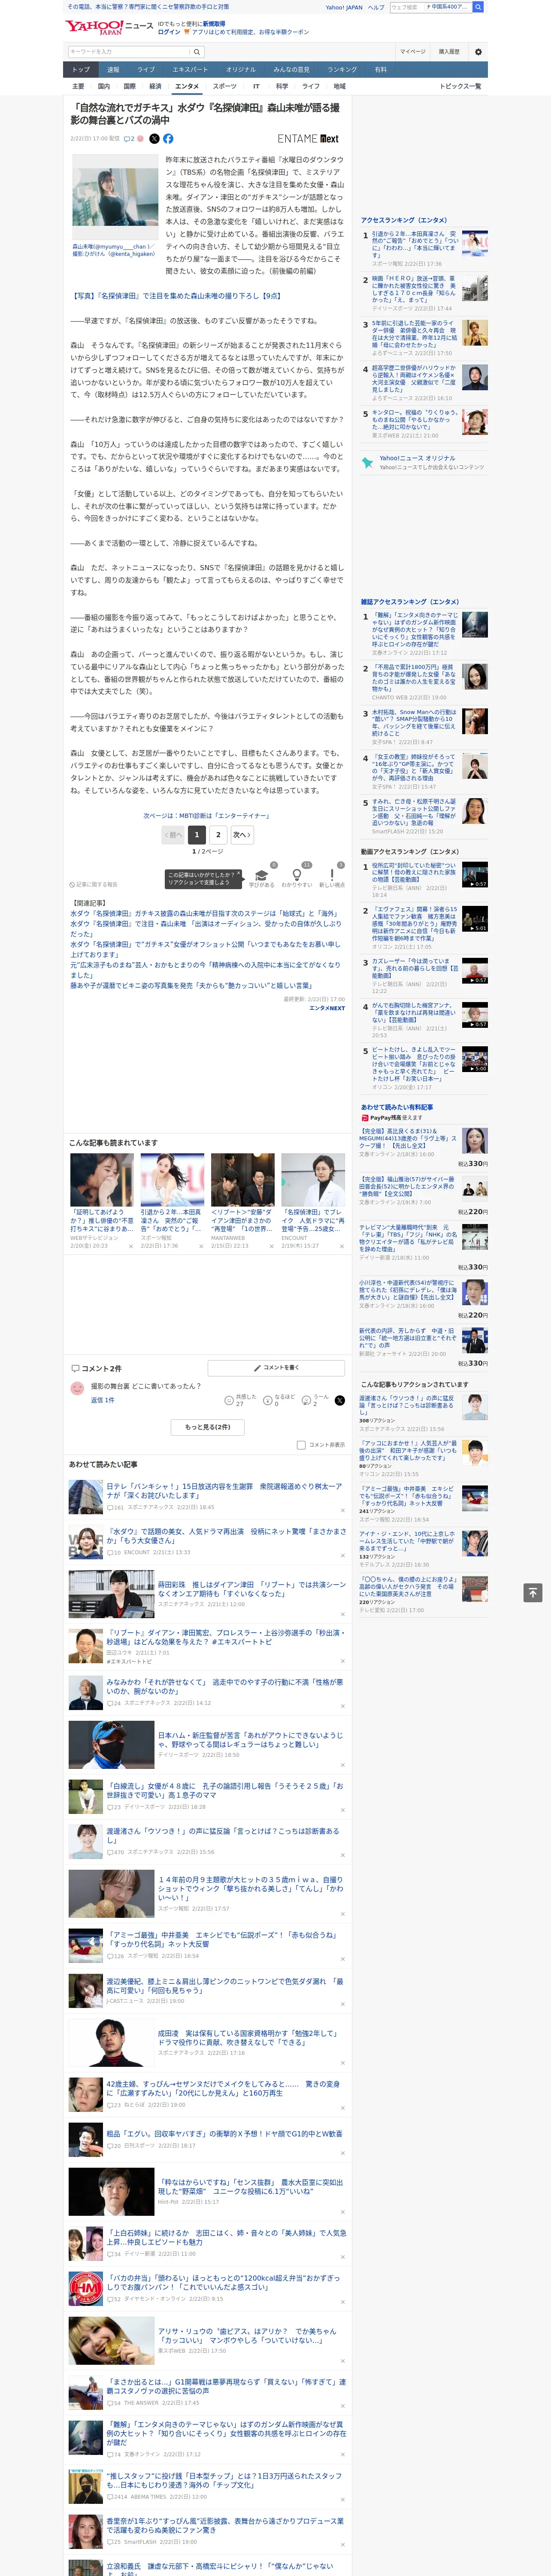Click the scroll-to-top arrow button
Image resolution: width=551 pixels, height=2576 pixels.
point(533,1592)
